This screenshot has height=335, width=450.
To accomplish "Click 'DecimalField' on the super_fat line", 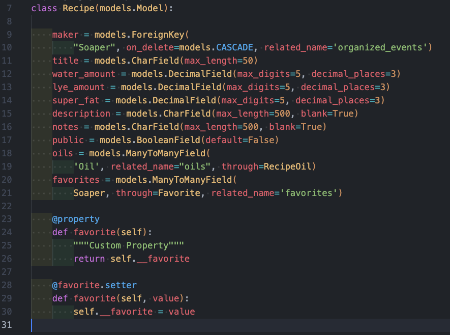I will 184,100.
